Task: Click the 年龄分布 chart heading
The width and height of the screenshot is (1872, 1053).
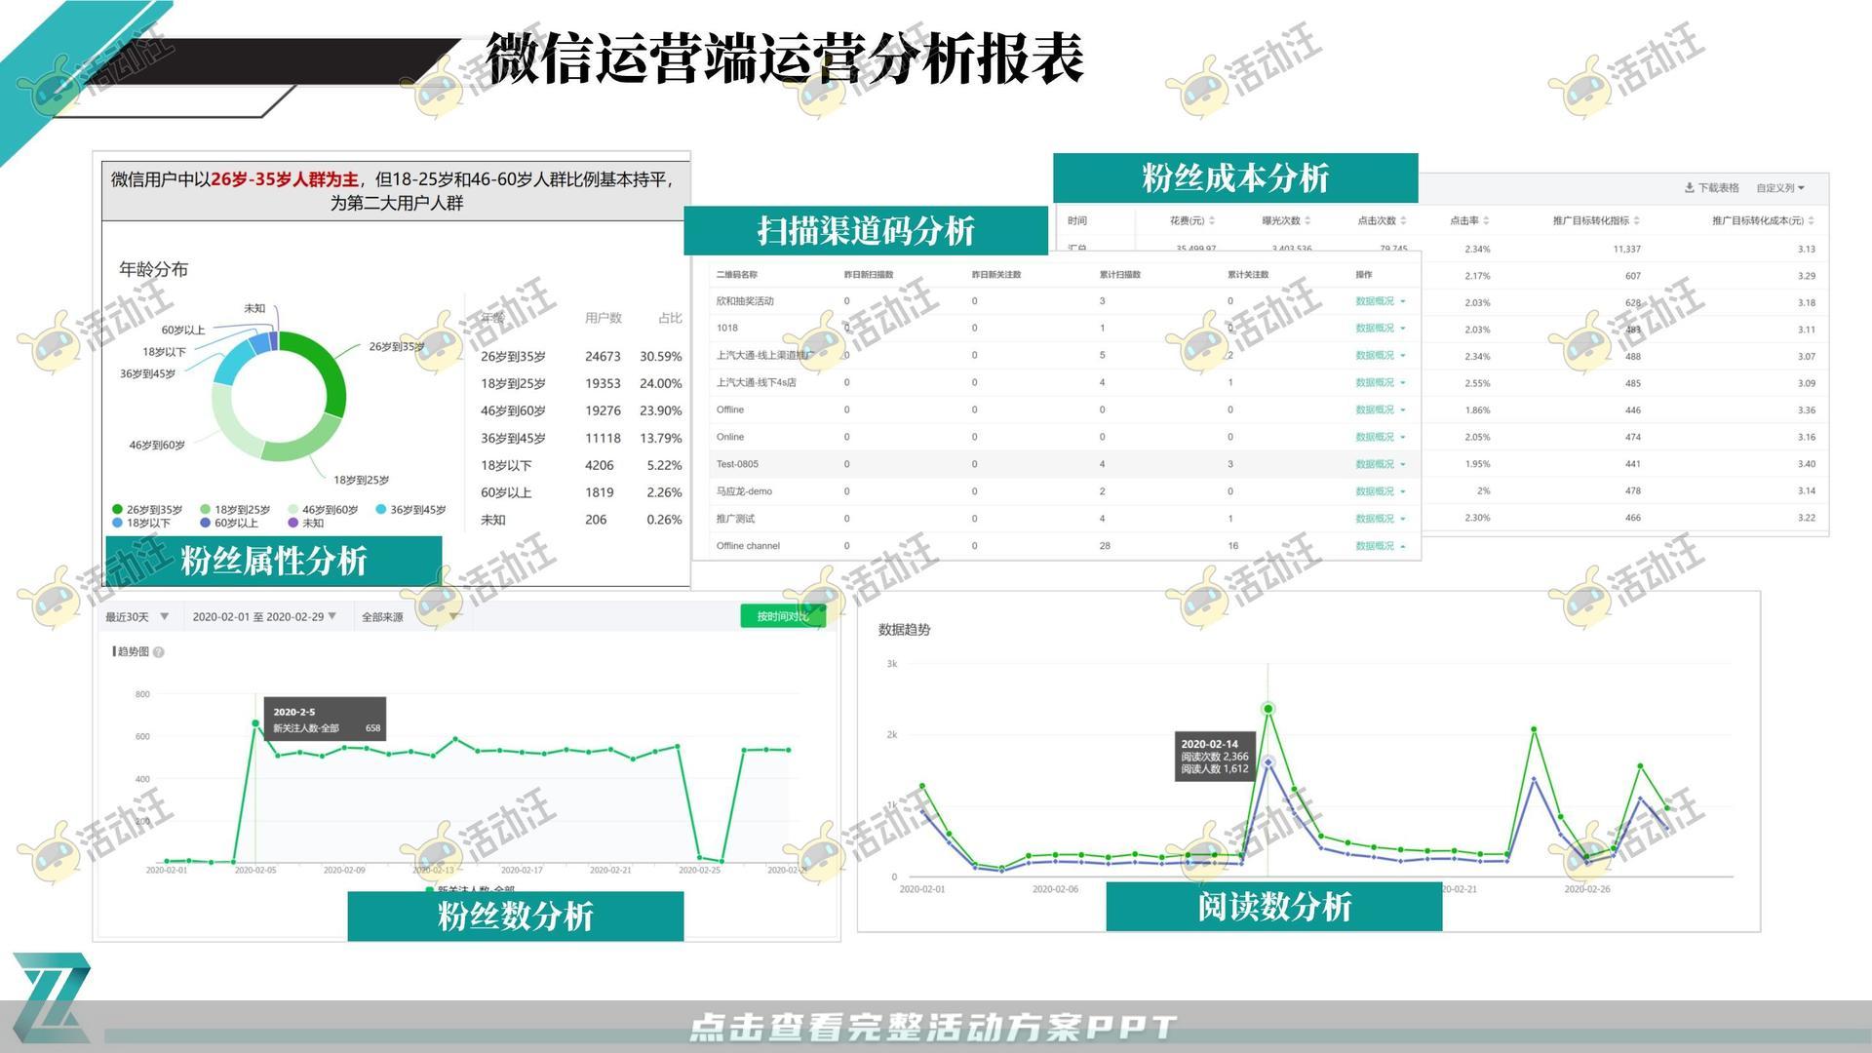Action: tap(153, 269)
